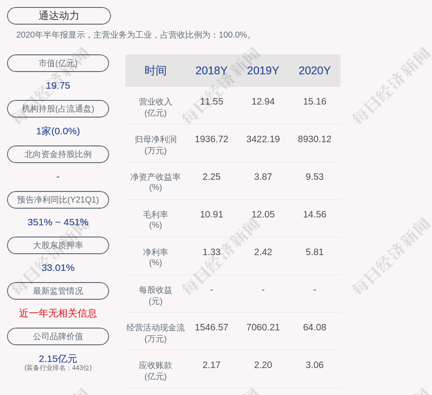This screenshot has width=432, height=395.
Task: Click the 2020Y column header
Action: pos(314,71)
